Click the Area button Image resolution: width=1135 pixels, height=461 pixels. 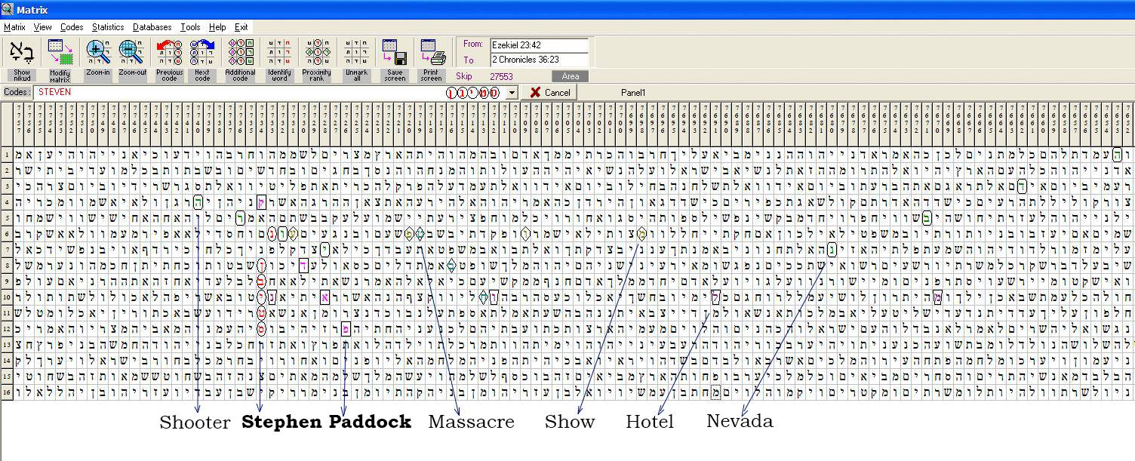(571, 76)
